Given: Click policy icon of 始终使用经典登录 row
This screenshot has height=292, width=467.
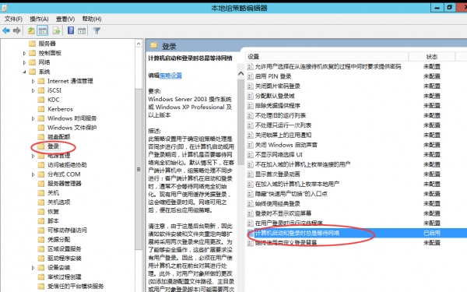Looking at the screenshot, I should click(x=250, y=204).
